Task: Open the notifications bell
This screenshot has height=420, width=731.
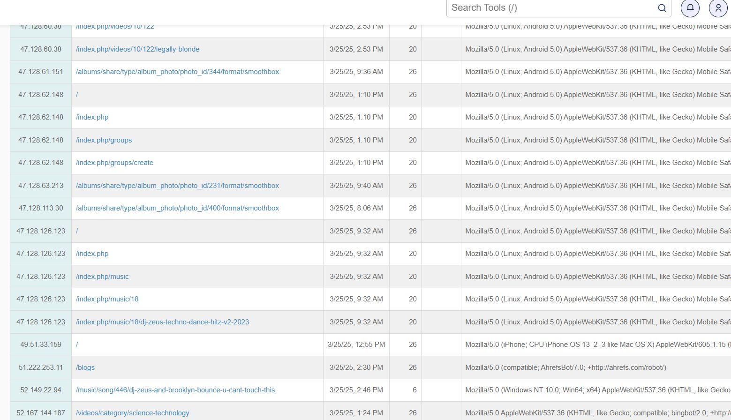Action: point(690,8)
